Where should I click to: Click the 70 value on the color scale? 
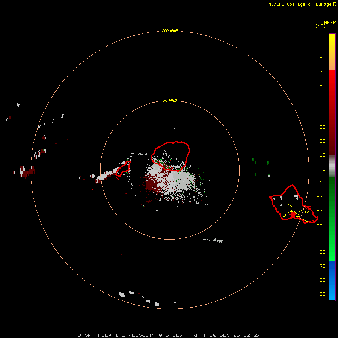[323, 72]
